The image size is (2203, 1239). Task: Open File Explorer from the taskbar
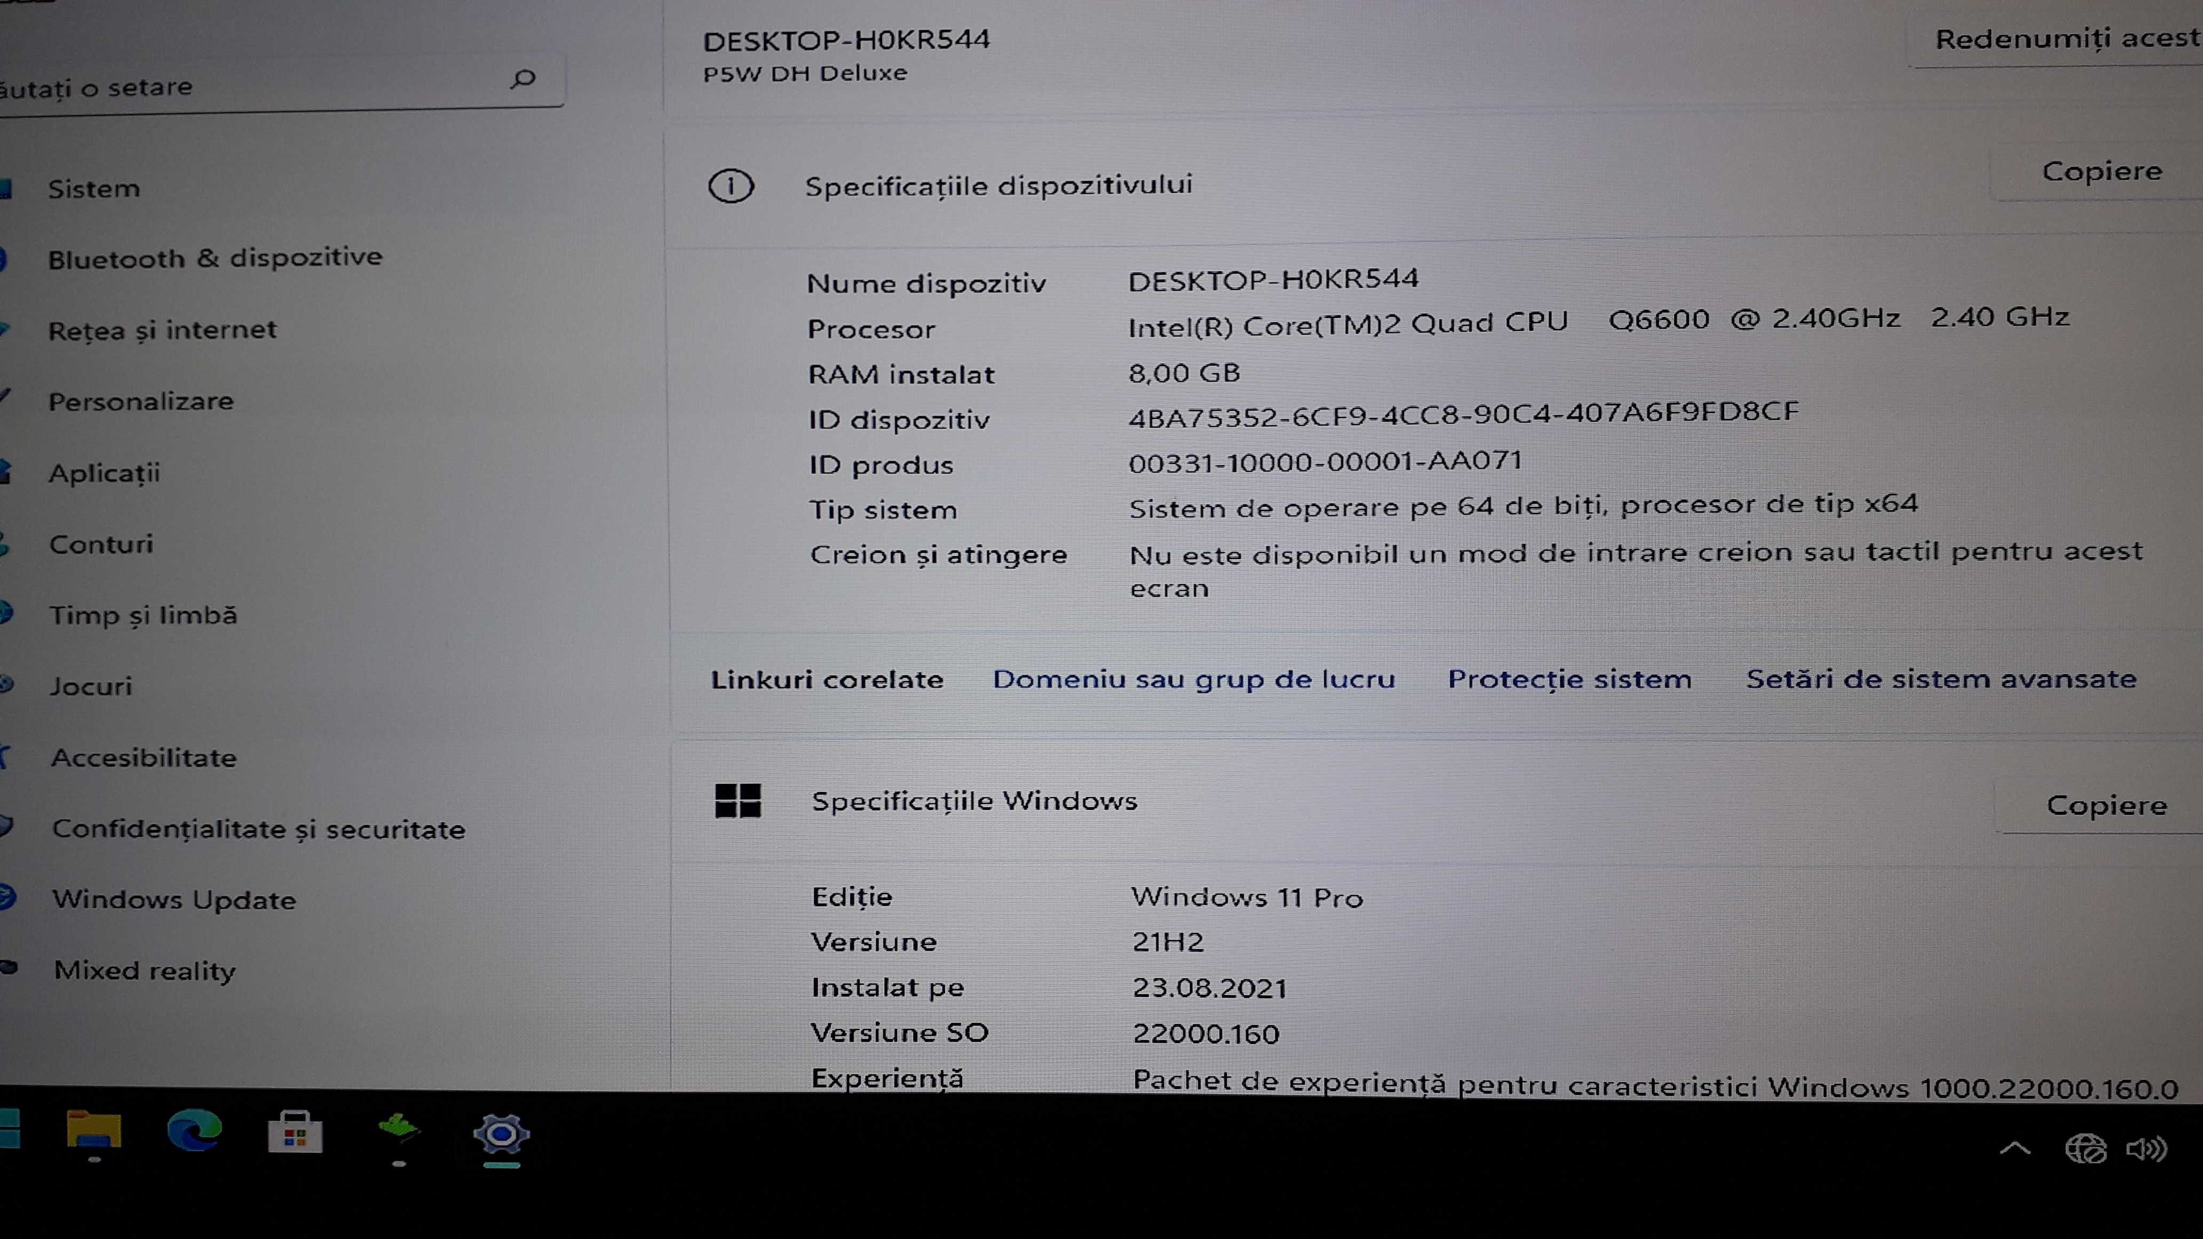click(94, 1130)
